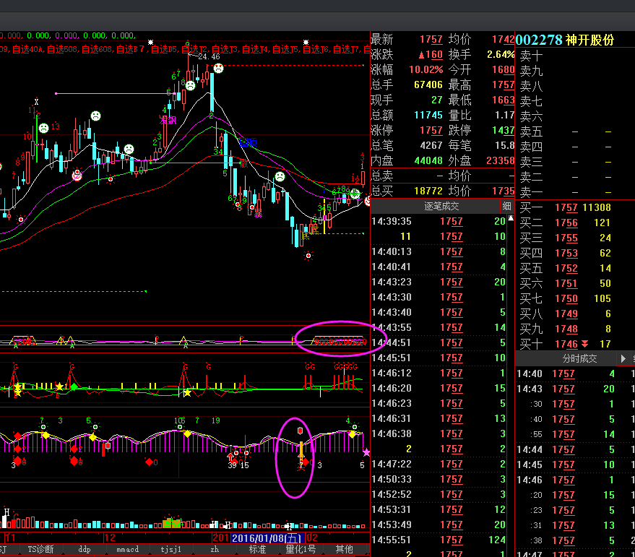The height and width of the screenshot is (557, 635).
Task: Open the tjsj1 indicator tab
Action: 171,549
